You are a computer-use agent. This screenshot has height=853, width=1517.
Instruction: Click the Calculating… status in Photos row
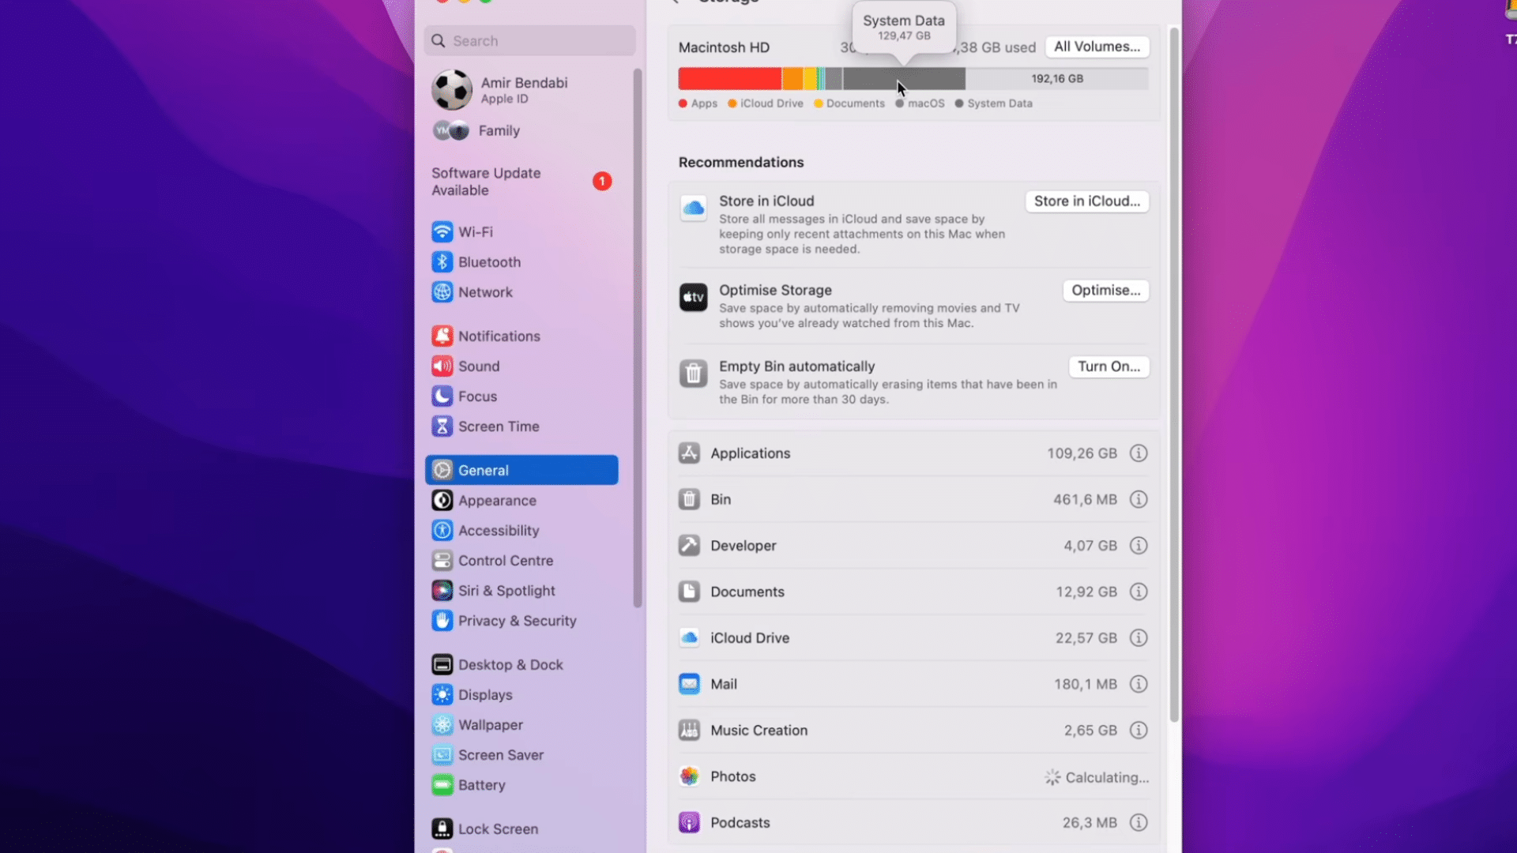pos(1097,777)
